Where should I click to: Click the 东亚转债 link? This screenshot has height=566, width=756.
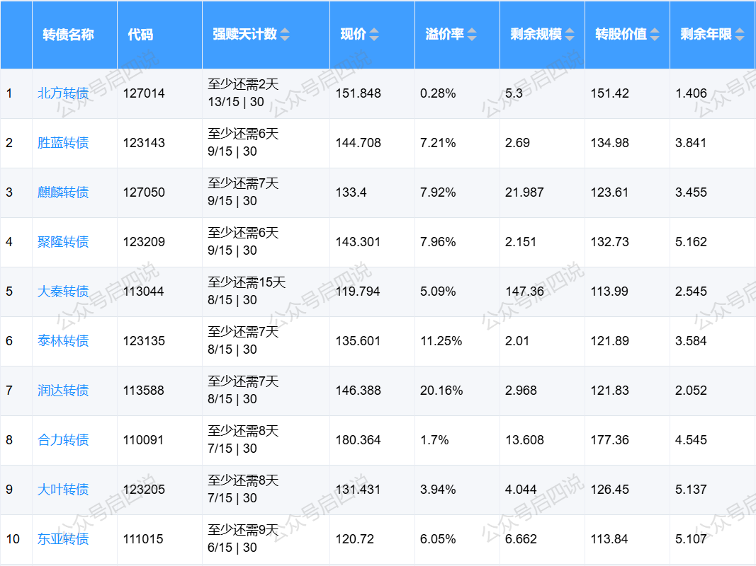point(63,539)
